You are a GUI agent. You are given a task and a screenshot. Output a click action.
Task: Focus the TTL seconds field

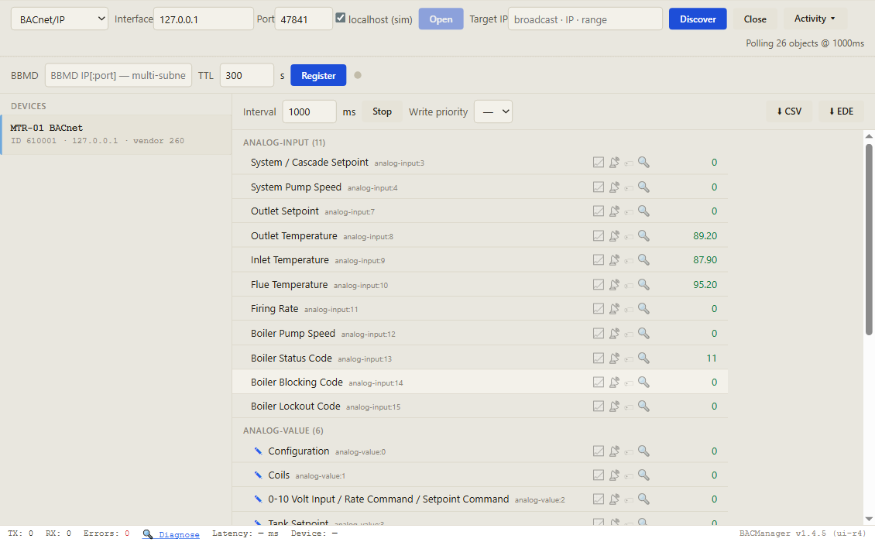247,75
